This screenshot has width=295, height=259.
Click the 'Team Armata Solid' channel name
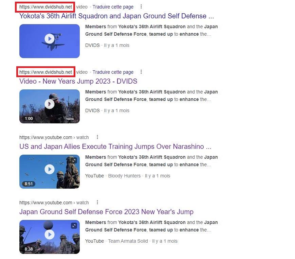point(128,241)
